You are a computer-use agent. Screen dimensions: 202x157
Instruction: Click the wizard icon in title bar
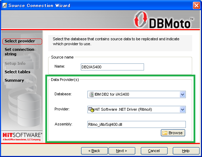point(5,5)
